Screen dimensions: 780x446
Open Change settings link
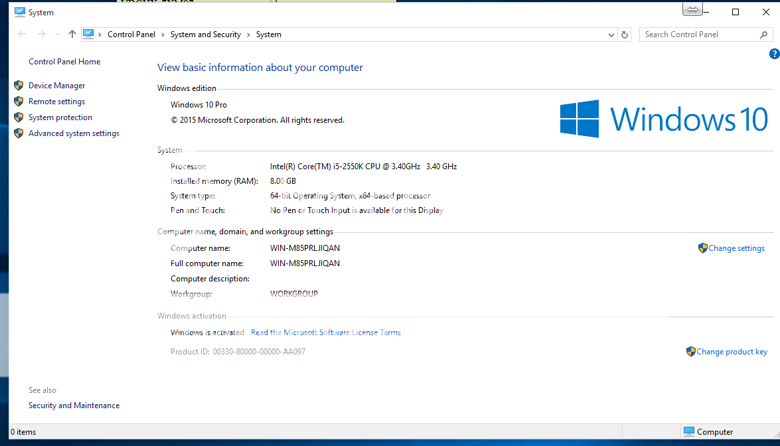737,248
